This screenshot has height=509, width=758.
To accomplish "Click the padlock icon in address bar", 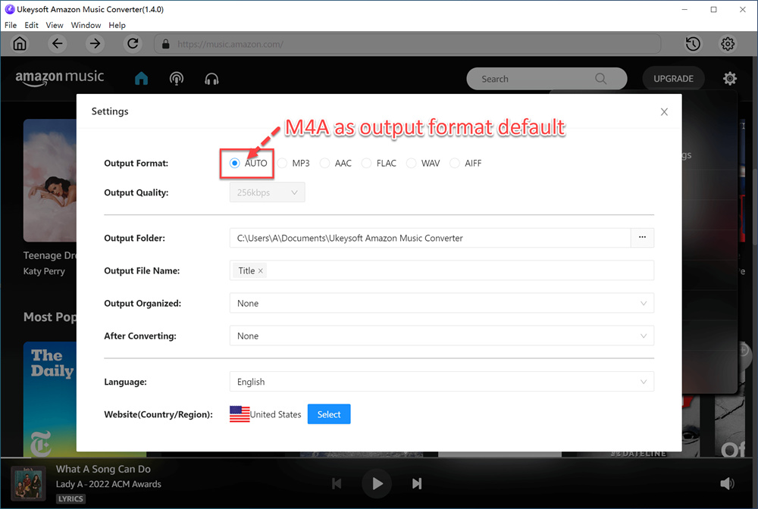I will pos(166,44).
